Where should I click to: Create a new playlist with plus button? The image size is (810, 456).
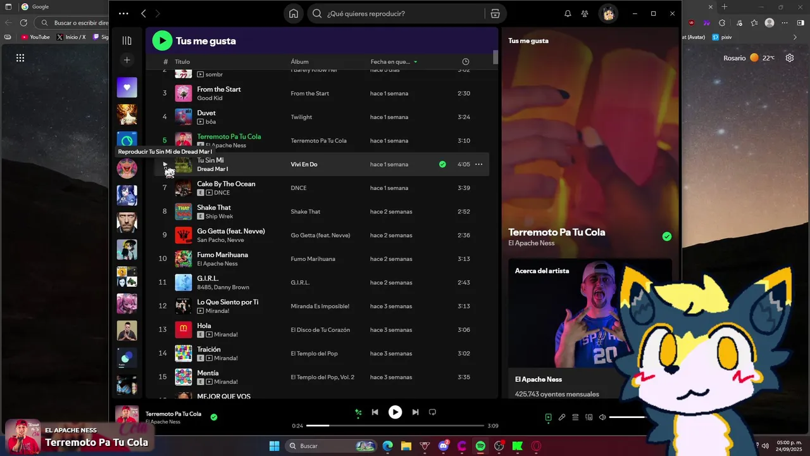pyautogui.click(x=127, y=60)
